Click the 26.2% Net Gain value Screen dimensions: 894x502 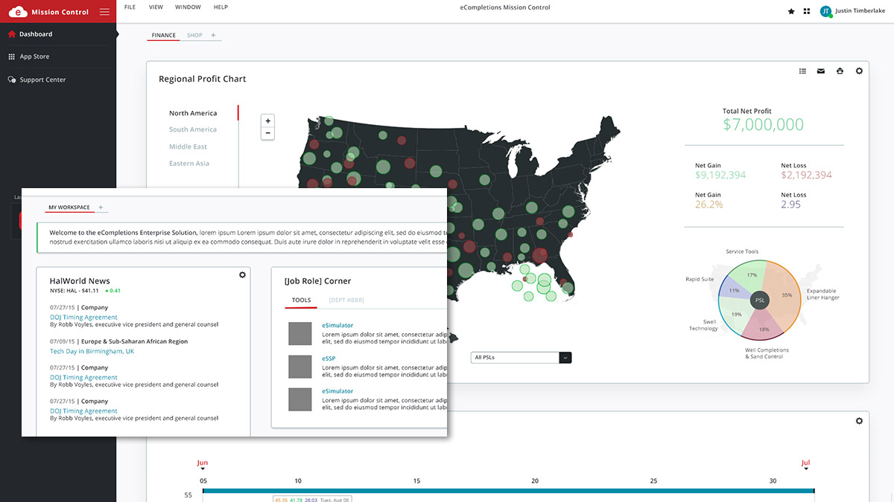point(709,204)
